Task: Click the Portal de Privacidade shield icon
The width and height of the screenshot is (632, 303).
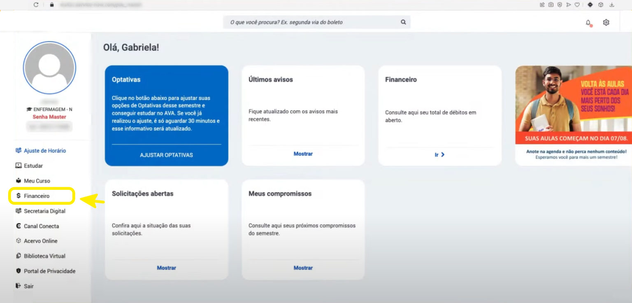Action: [18, 271]
